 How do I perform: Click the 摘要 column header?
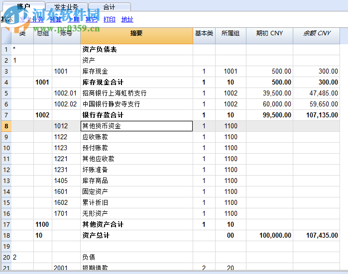(136, 36)
